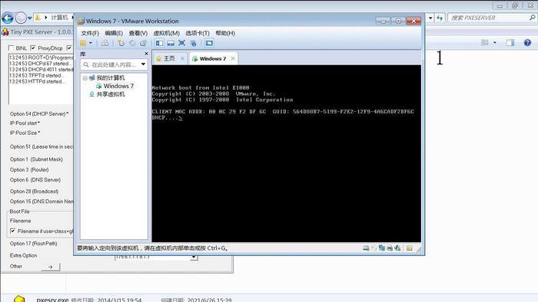Click the Explorer back navigation button
The width and height of the screenshot is (538, 302).
[x=8, y=18]
